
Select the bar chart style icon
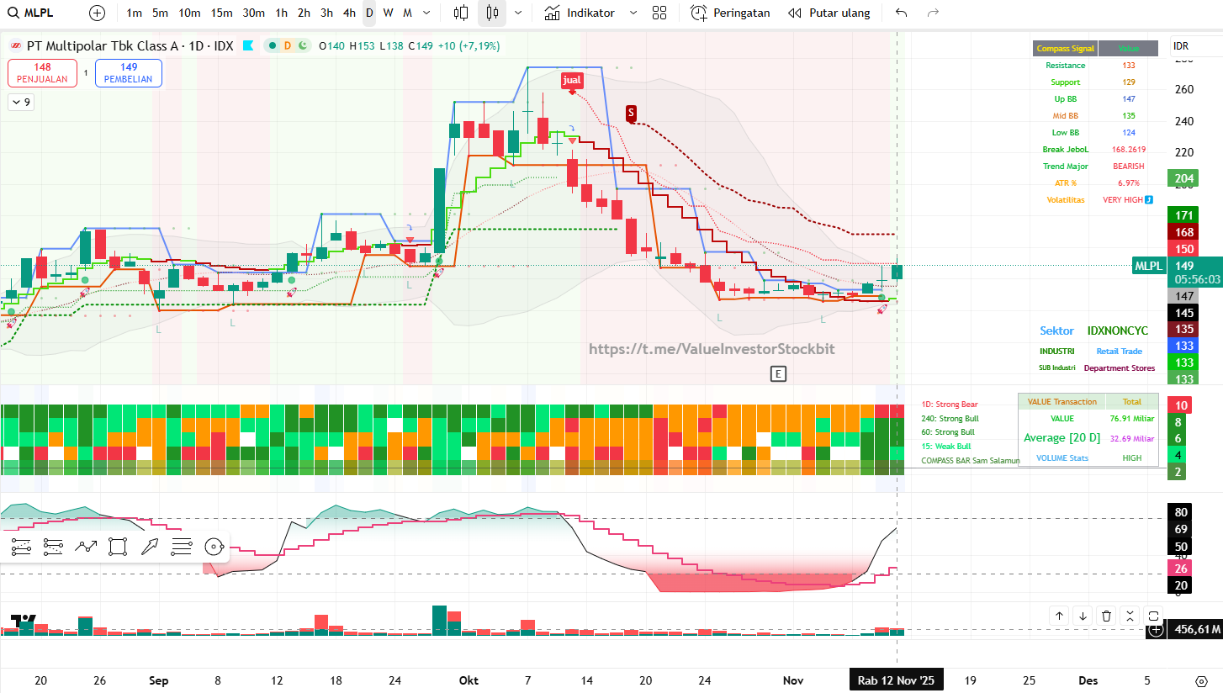(461, 13)
